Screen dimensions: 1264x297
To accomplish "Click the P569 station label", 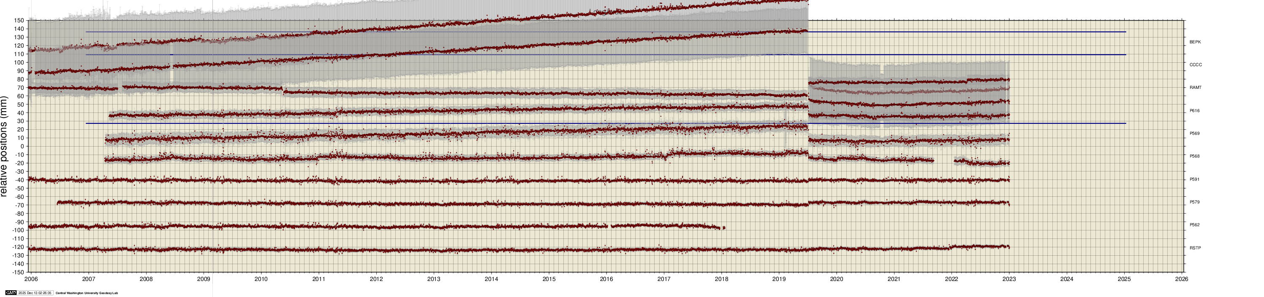I will [x=1194, y=134].
